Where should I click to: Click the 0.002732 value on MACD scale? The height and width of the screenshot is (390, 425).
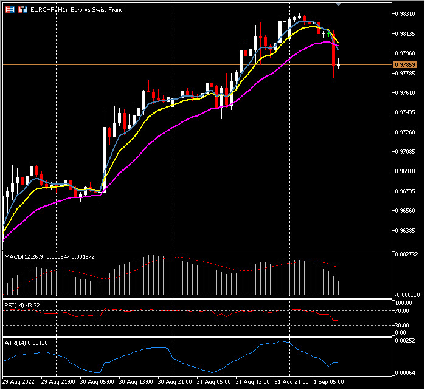pos(406,253)
